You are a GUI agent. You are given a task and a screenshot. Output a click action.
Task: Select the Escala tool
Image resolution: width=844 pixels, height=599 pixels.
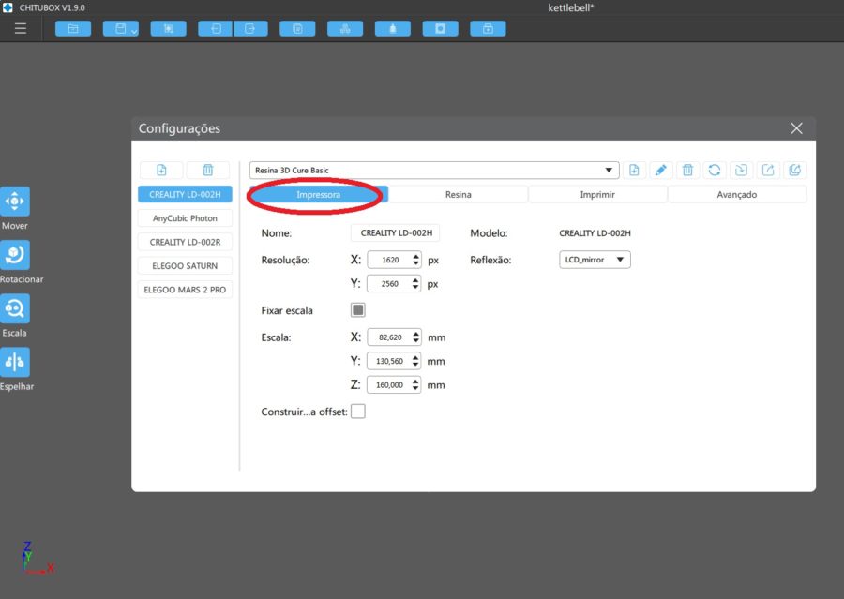[x=15, y=308]
